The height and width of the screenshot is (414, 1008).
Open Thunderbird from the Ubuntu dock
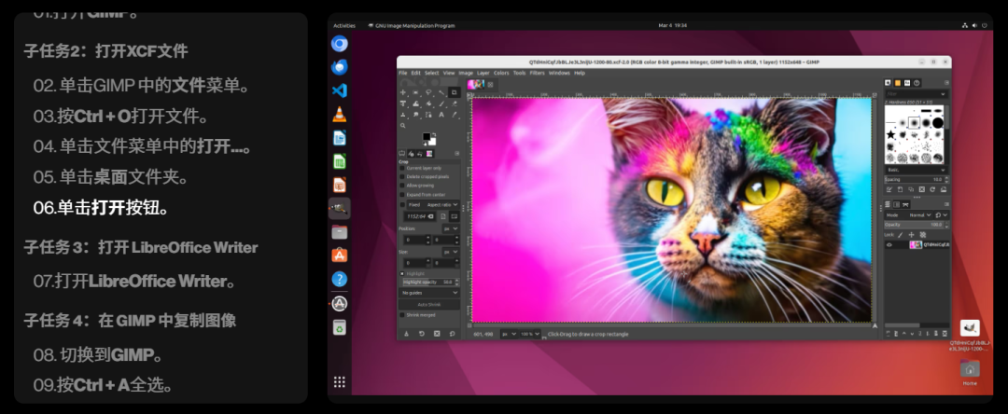click(x=340, y=67)
